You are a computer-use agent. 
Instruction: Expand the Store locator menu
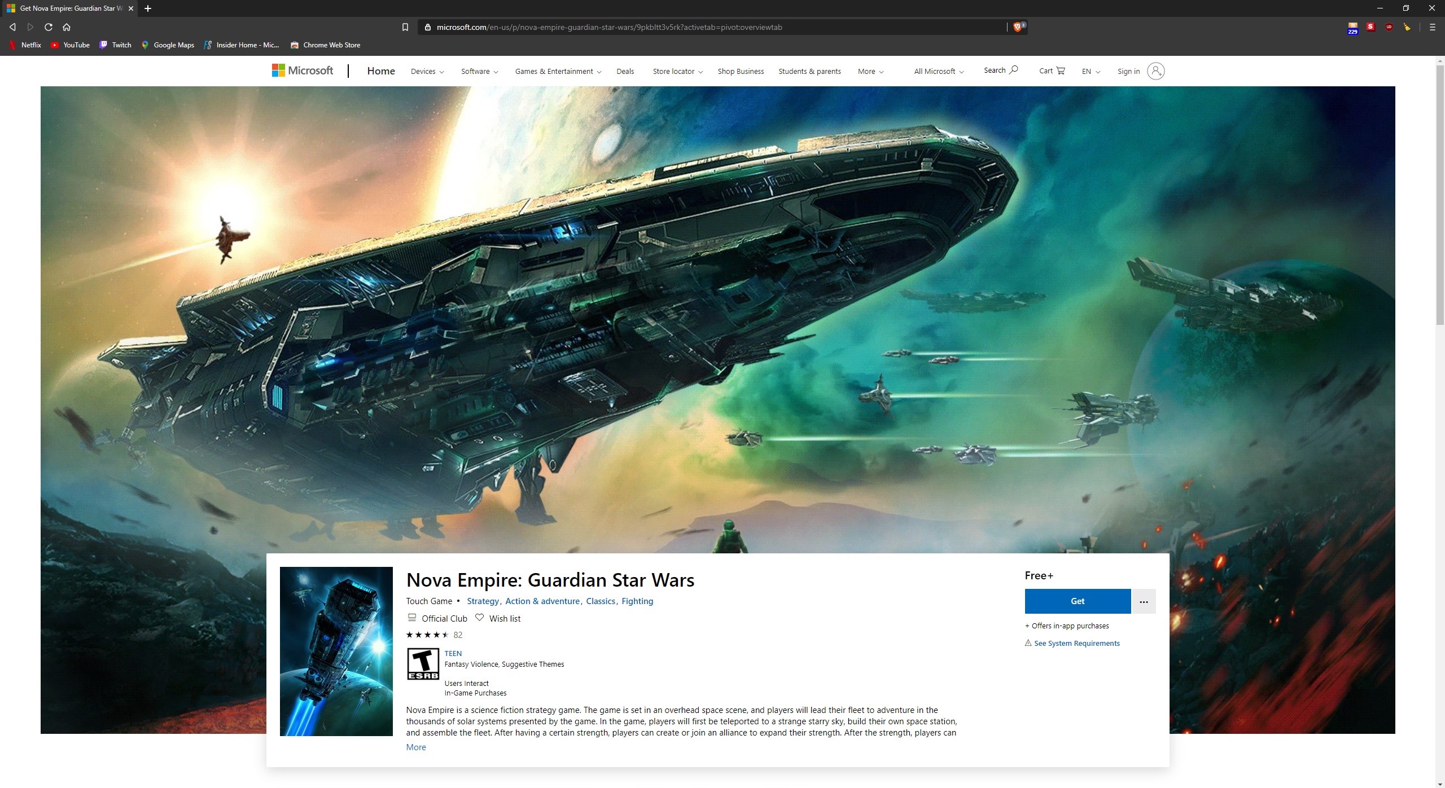pos(677,72)
